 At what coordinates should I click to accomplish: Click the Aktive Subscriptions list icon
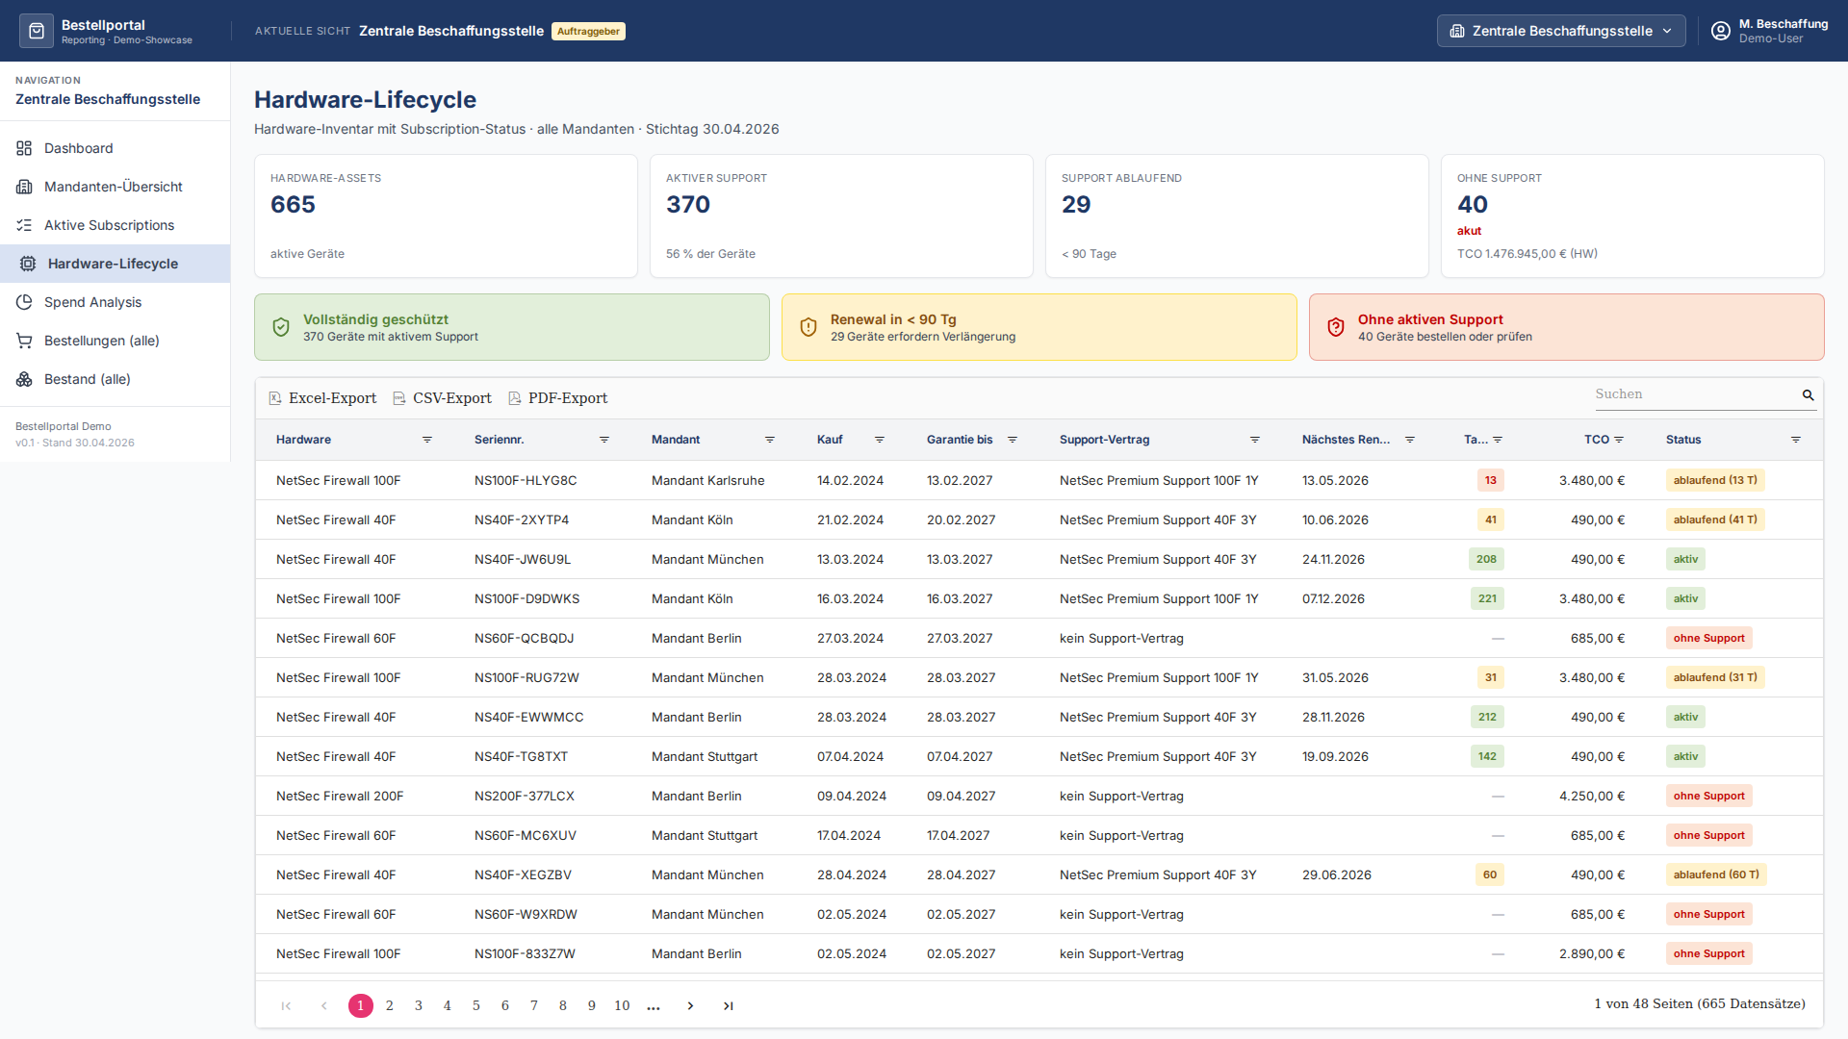(x=24, y=225)
